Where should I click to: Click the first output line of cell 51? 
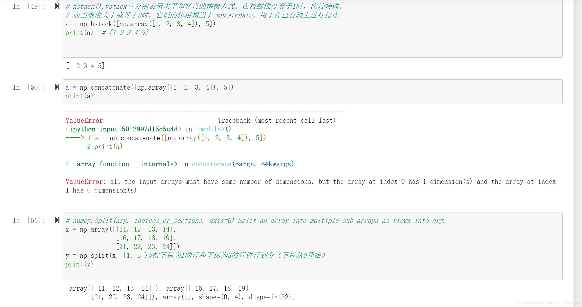[159, 288]
